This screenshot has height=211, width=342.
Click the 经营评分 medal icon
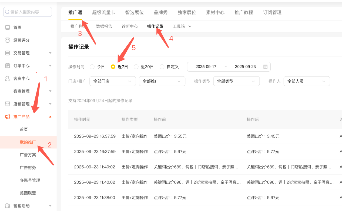pos(8,40)
